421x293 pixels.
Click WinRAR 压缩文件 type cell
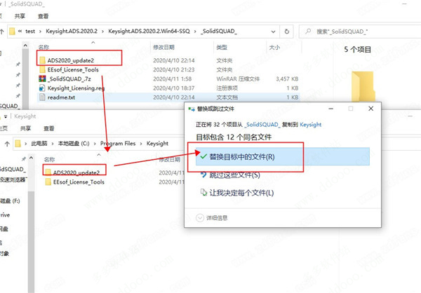click(x=238, y=79)
